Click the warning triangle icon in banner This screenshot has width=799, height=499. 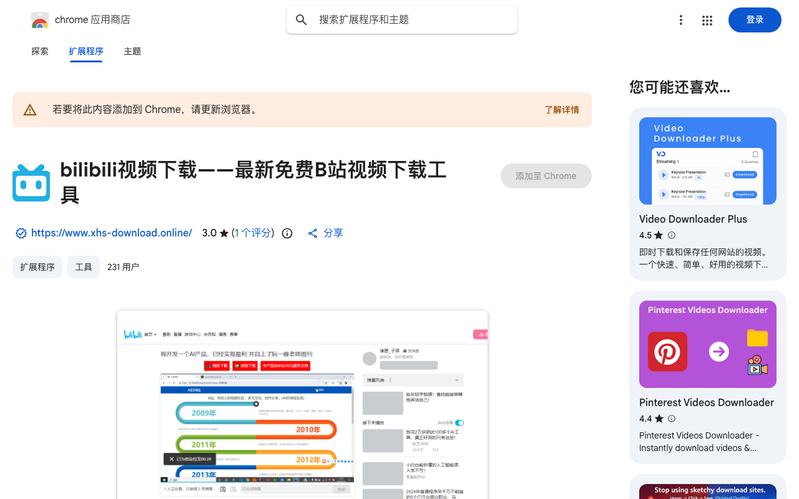point(30,110)
